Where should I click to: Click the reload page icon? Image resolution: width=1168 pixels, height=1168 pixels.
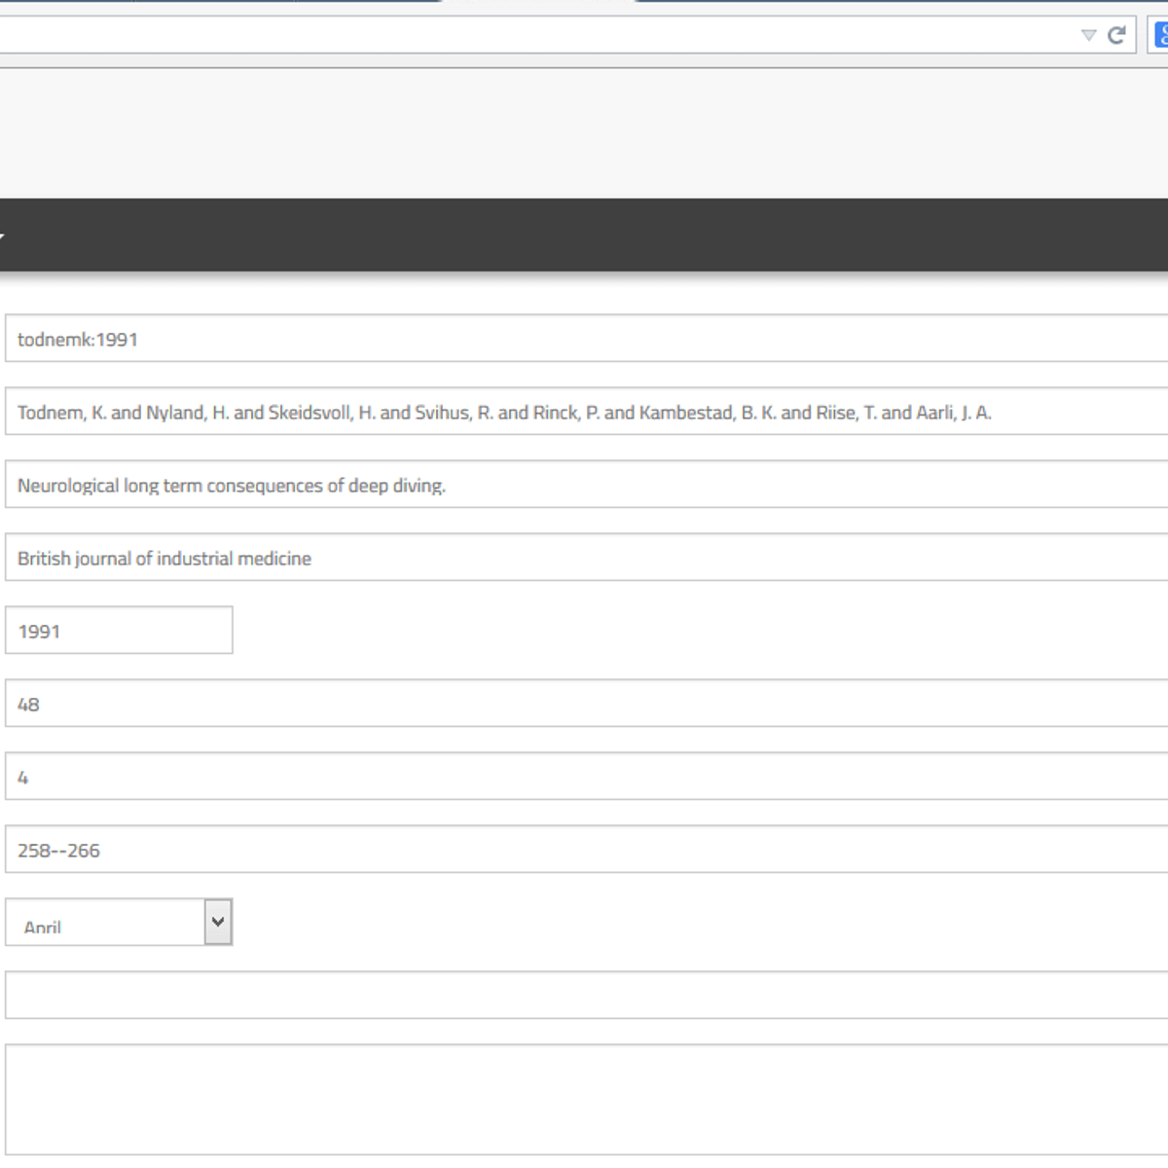point(1116,36)
